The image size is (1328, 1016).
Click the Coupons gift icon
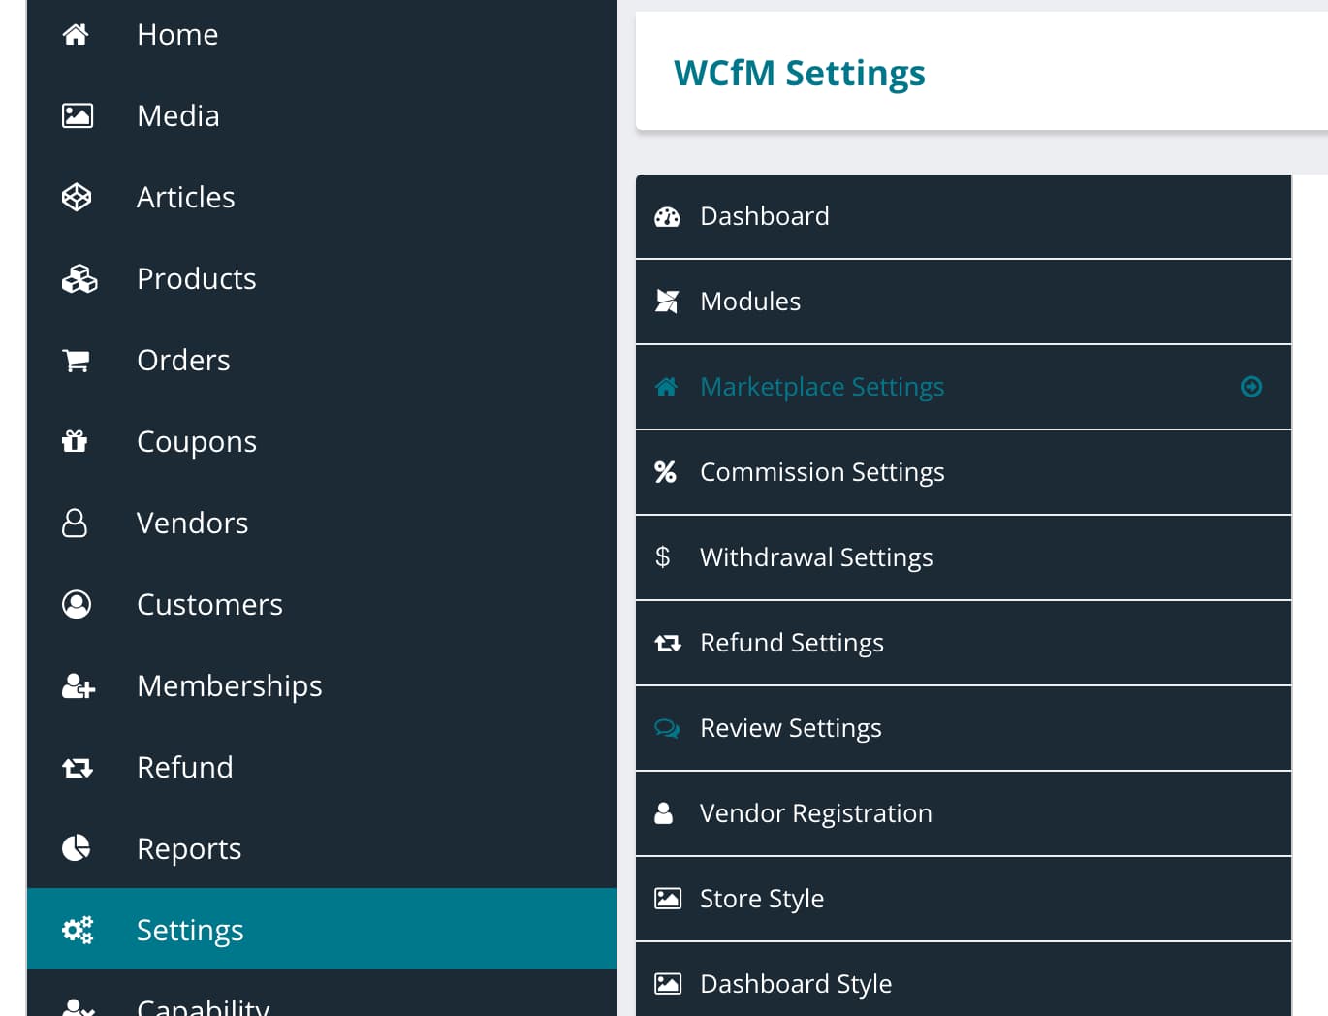pyautogui.click(x=75, y=442)
